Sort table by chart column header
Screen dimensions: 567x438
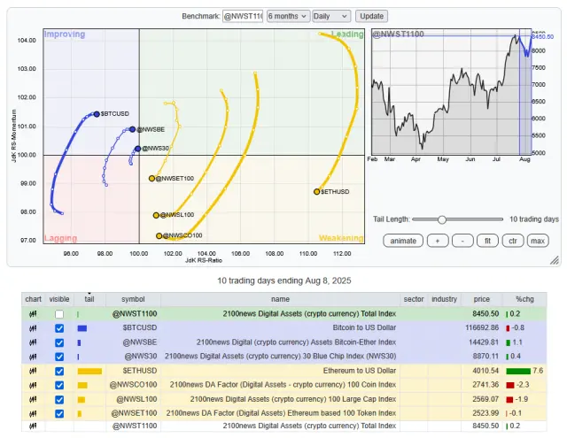click(x=34, y=299)
